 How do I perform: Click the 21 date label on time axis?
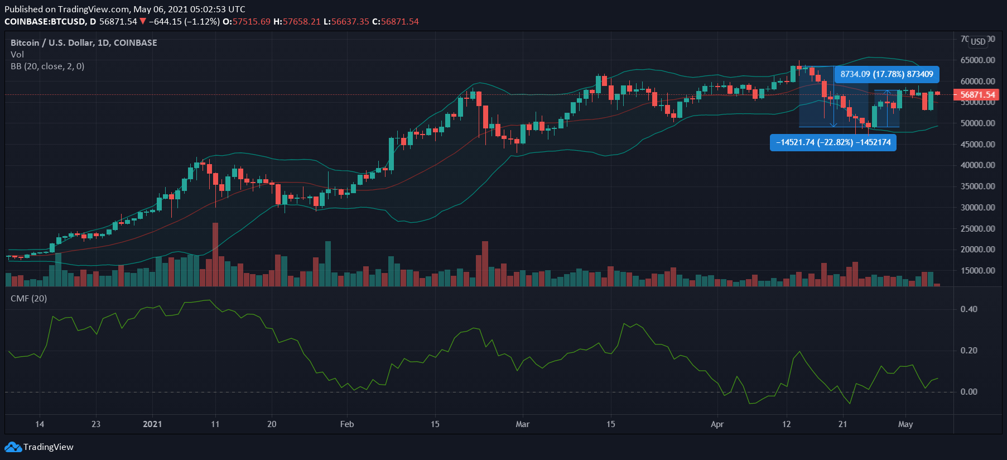coord(843,424)
